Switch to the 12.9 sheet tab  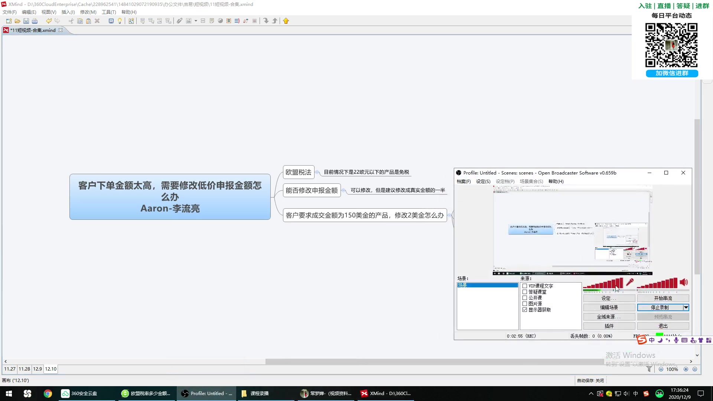click(x=38, y=369)
